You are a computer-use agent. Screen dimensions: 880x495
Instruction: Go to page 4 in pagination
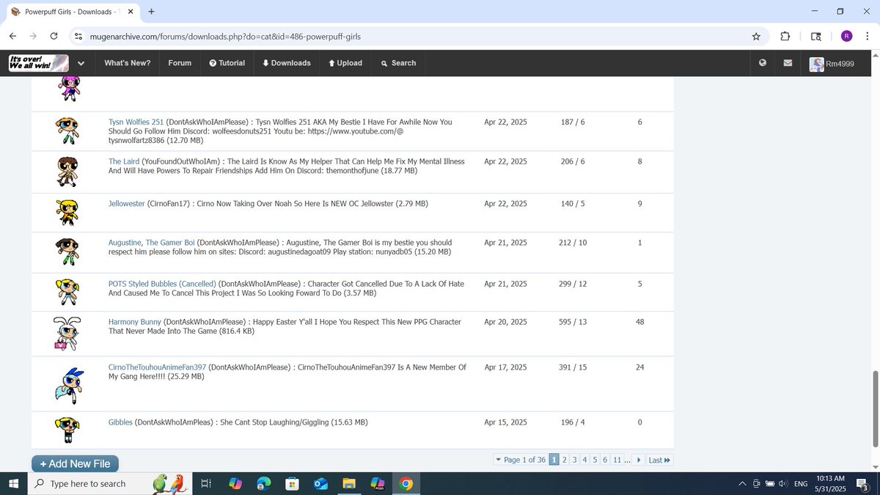pos(585,460)
